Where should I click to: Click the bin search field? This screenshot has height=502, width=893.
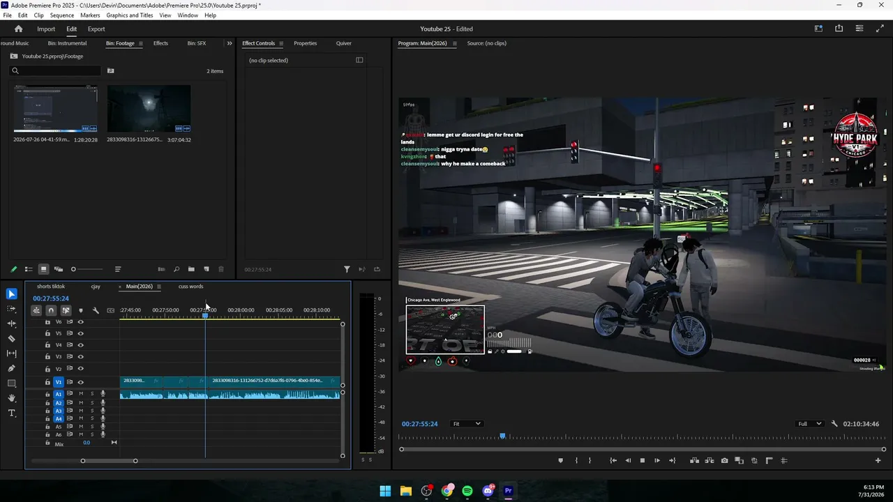point(56,70)
